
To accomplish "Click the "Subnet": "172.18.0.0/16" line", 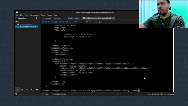I will [78, 34].
